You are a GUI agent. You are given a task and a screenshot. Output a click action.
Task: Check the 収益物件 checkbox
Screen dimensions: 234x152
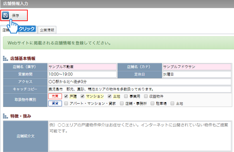[146, 96]
